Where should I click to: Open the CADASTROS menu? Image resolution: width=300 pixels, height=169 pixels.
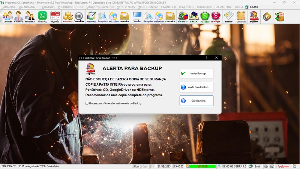click(x=9, y=7)
